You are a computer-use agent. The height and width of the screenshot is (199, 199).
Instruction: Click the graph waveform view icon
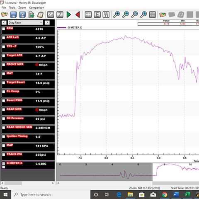pos(88,15)
